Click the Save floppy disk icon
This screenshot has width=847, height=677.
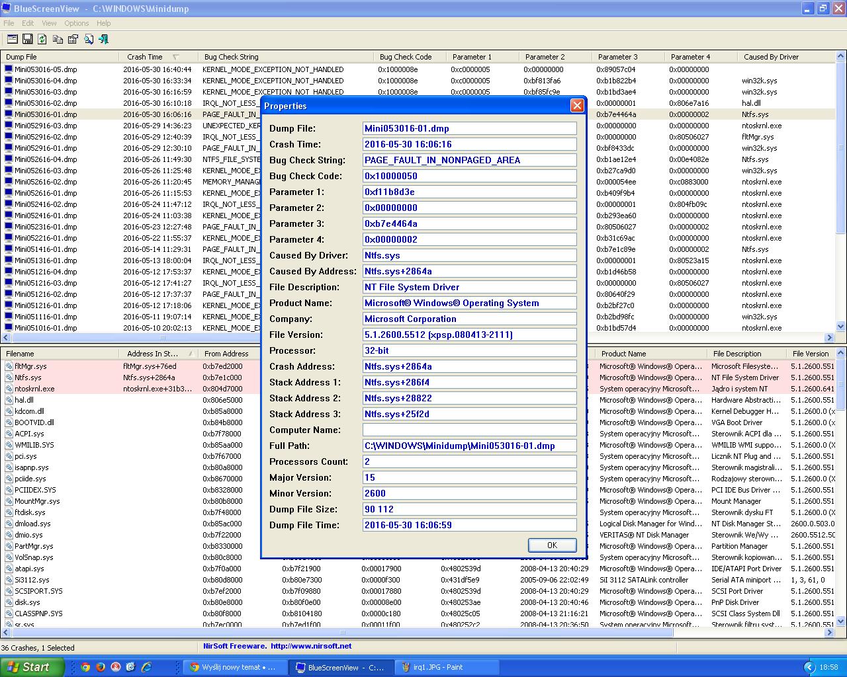coord(28,40)
